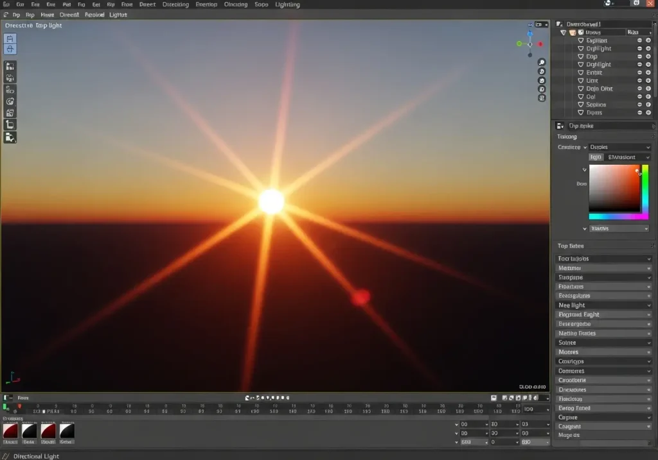Select the red material thumbnail at bottom left
Screen dimensions: 658x460
[x=9, y=432]
